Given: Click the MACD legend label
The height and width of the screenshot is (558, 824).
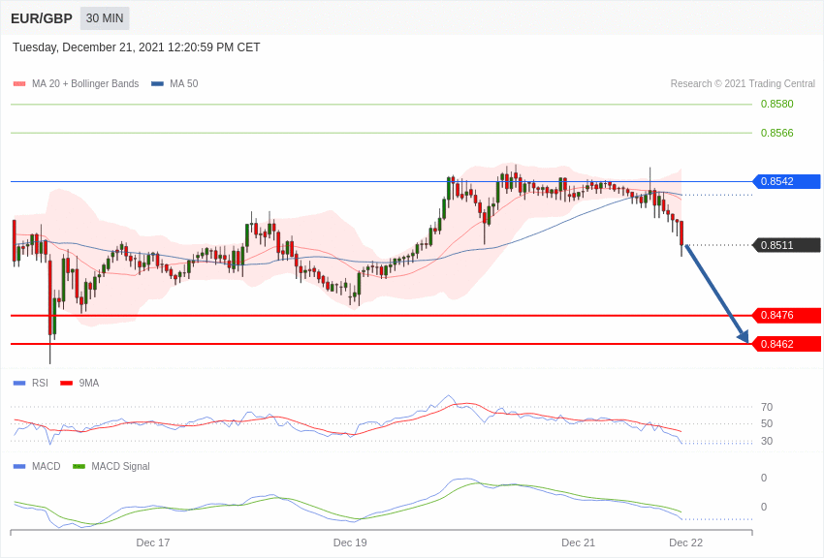Looking at the screenshot, I should [47, 466].
